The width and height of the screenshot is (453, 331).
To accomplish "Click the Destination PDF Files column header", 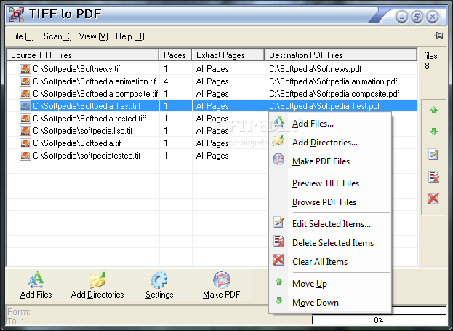I will click(341, 55).
